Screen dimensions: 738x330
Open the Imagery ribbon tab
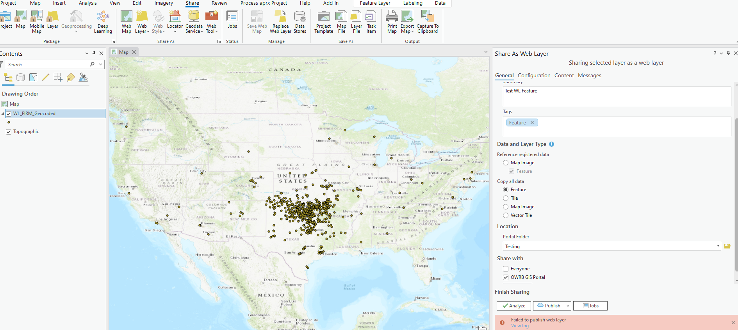[x=164, y=3]
